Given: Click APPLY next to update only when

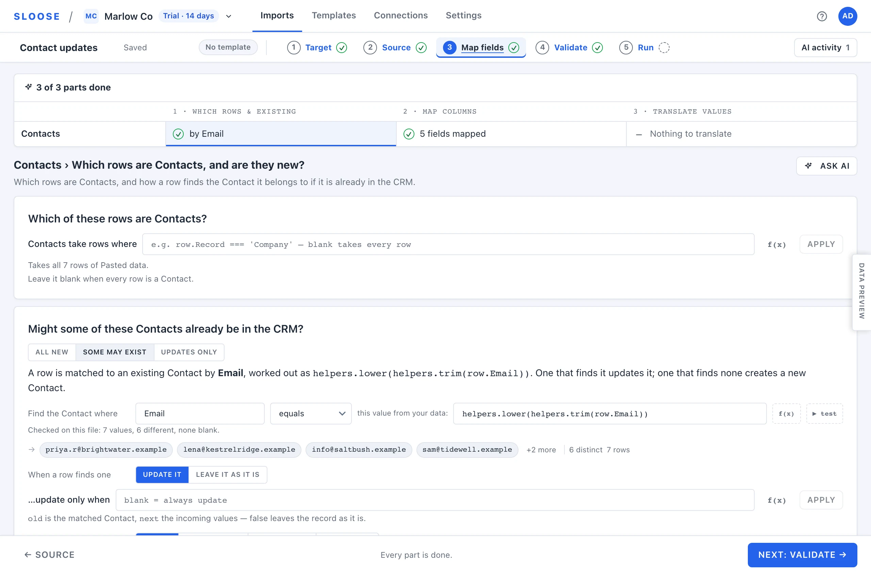Looking at the screenshot, I should (821, 500).
